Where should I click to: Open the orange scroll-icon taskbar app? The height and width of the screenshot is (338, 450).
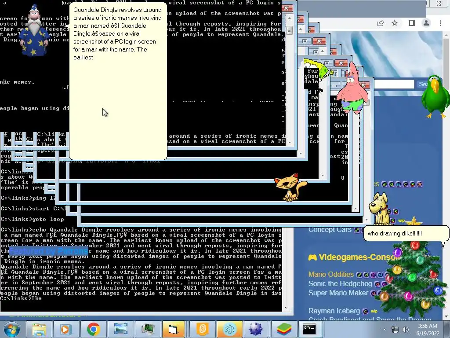point(203,329)
